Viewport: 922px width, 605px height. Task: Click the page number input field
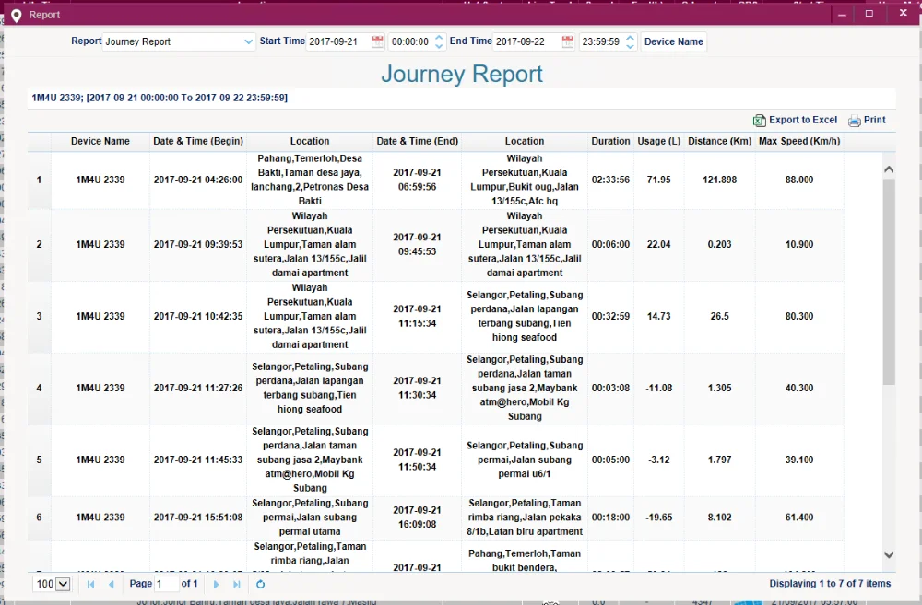coord(166,584)
